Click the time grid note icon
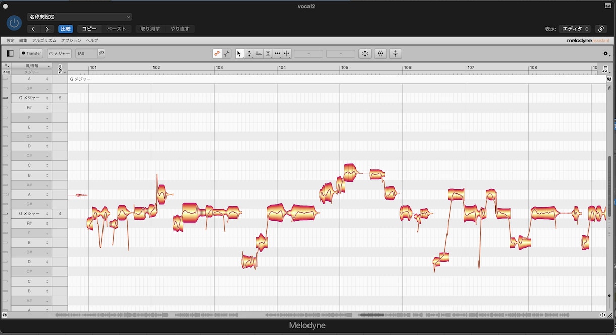The image size is (616, 335). [x=605, y=69]
